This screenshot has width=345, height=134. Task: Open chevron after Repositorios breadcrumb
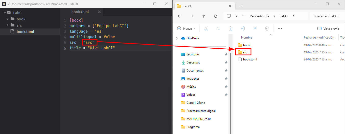tap(274, 16)
